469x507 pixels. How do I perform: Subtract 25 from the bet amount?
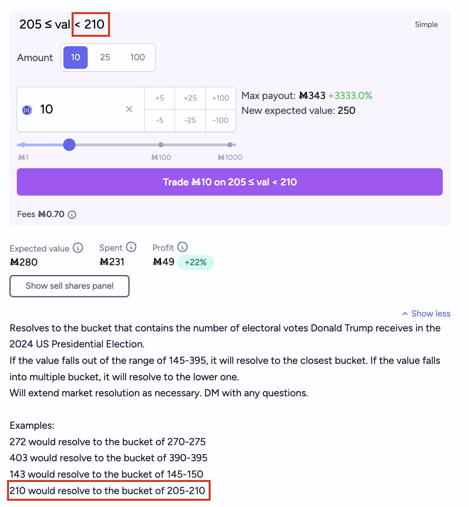tap(190, 120)
